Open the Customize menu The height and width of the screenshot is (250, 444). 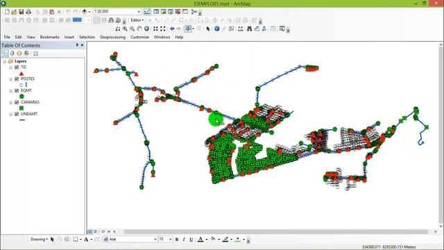click(x=139, y=37)
